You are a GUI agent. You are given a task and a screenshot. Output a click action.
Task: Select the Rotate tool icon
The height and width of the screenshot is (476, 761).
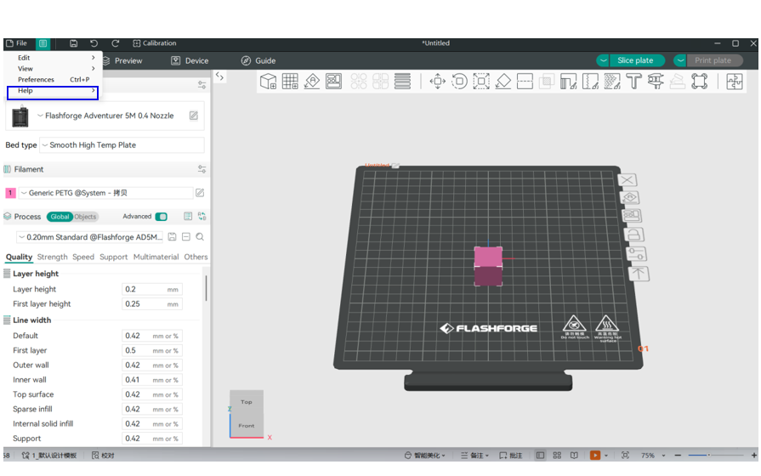(x=459, y=82)
